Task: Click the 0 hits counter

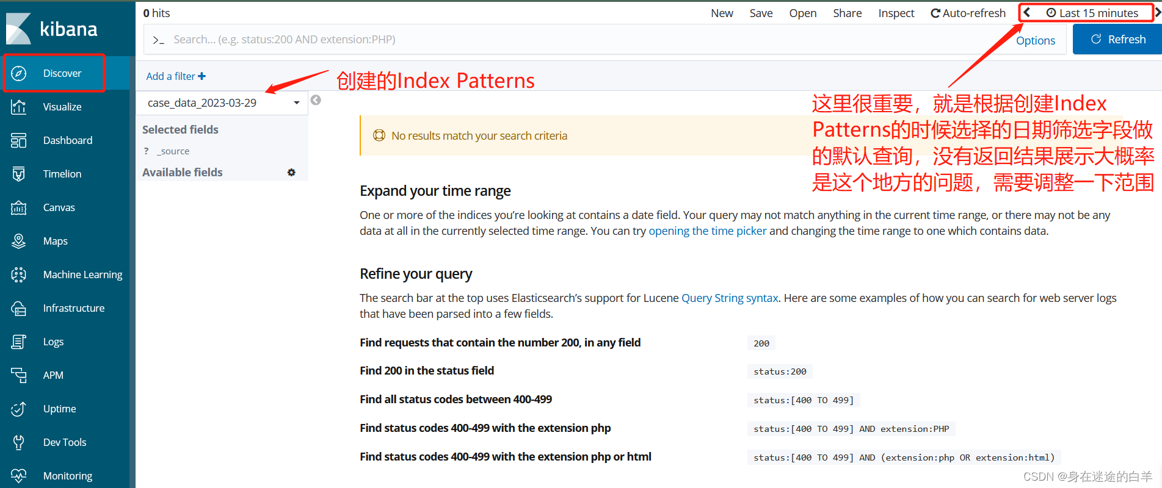Action: [x=156, y=13]
